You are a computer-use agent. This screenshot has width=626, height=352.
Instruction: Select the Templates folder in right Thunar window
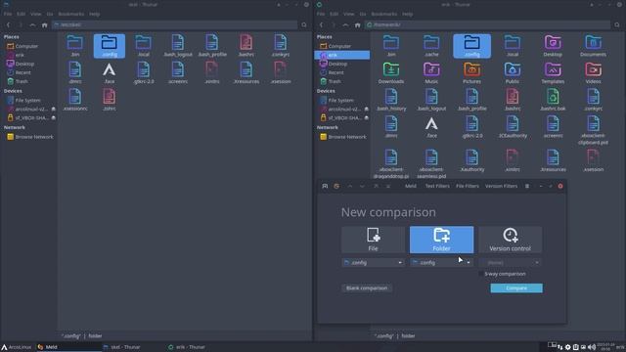point(553,73)
